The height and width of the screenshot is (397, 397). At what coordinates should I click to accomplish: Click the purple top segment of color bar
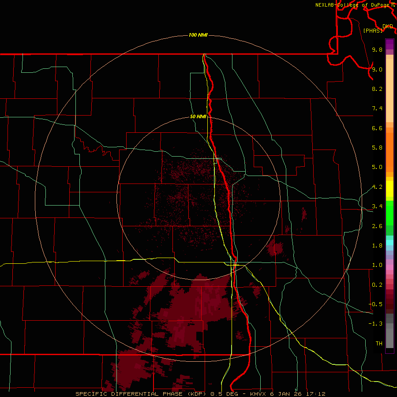pyautogui.click(x=390, y=44)
